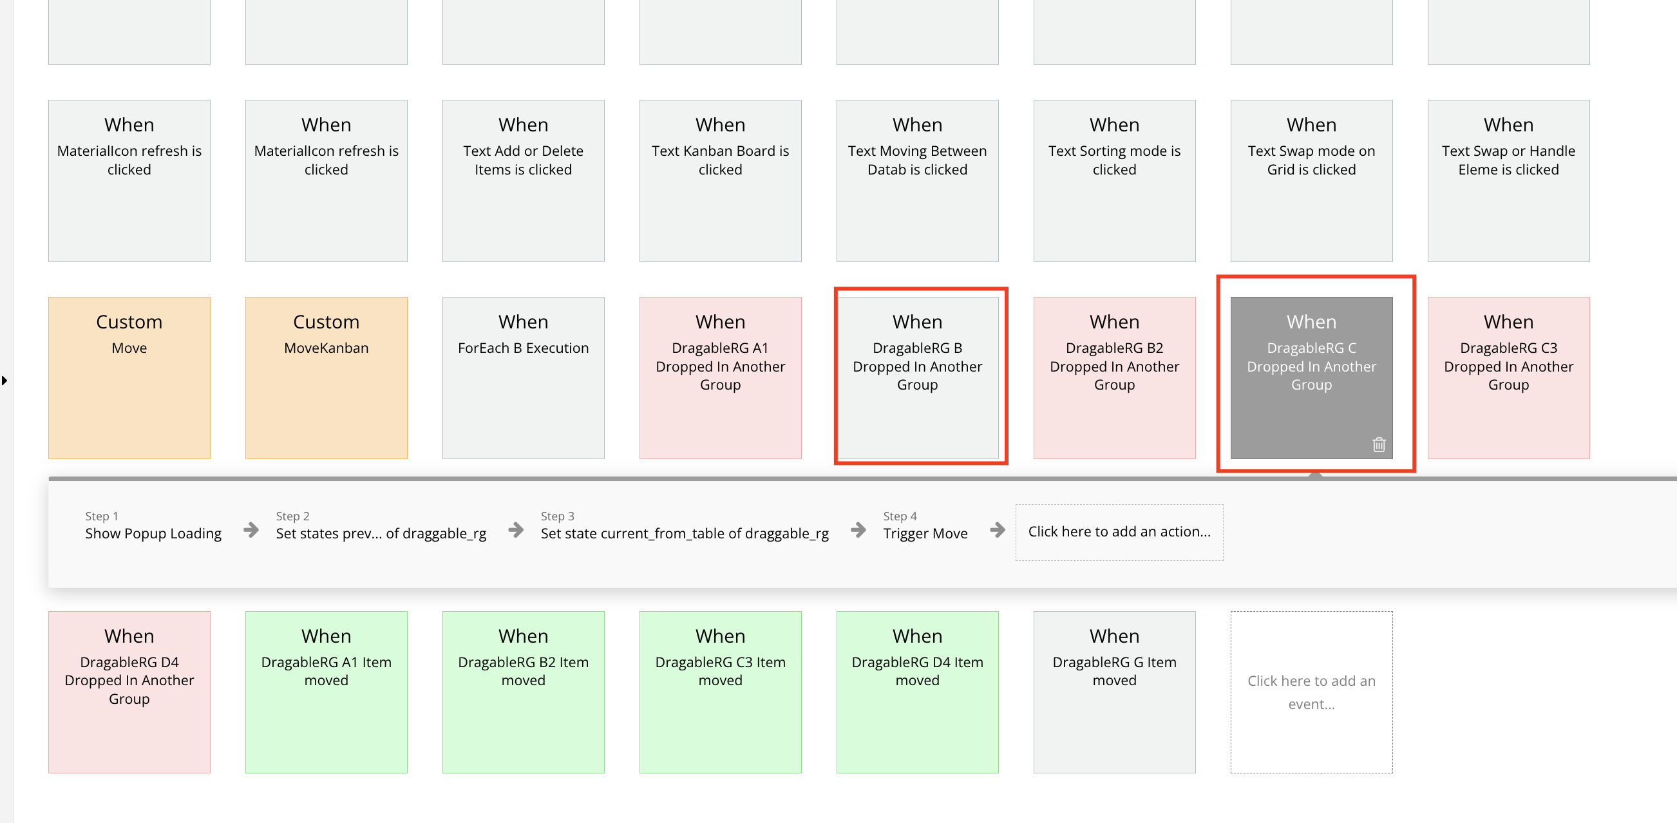
Task: Open the ForEach B Execution event
Action: [x=523, y=377]
